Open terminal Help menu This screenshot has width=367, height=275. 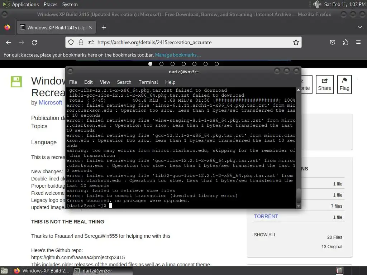pos(170,82)
